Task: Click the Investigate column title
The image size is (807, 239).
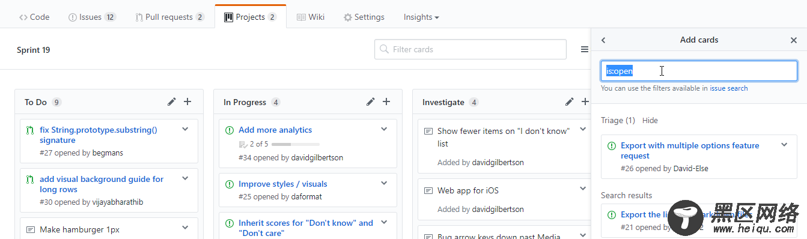Action: coord(443,102)
